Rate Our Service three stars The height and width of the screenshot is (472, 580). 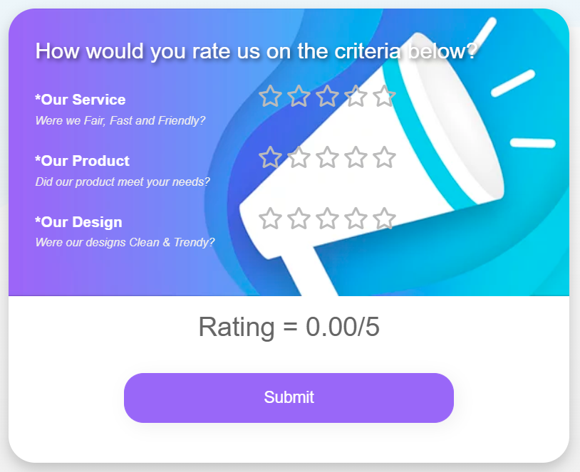point(327,96)
